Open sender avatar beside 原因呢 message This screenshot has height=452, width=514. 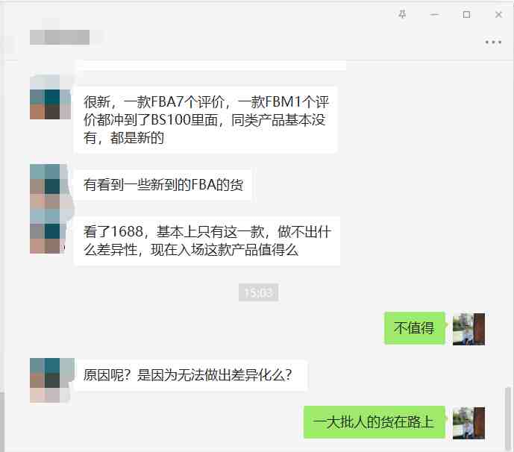(x=51, y=380)
